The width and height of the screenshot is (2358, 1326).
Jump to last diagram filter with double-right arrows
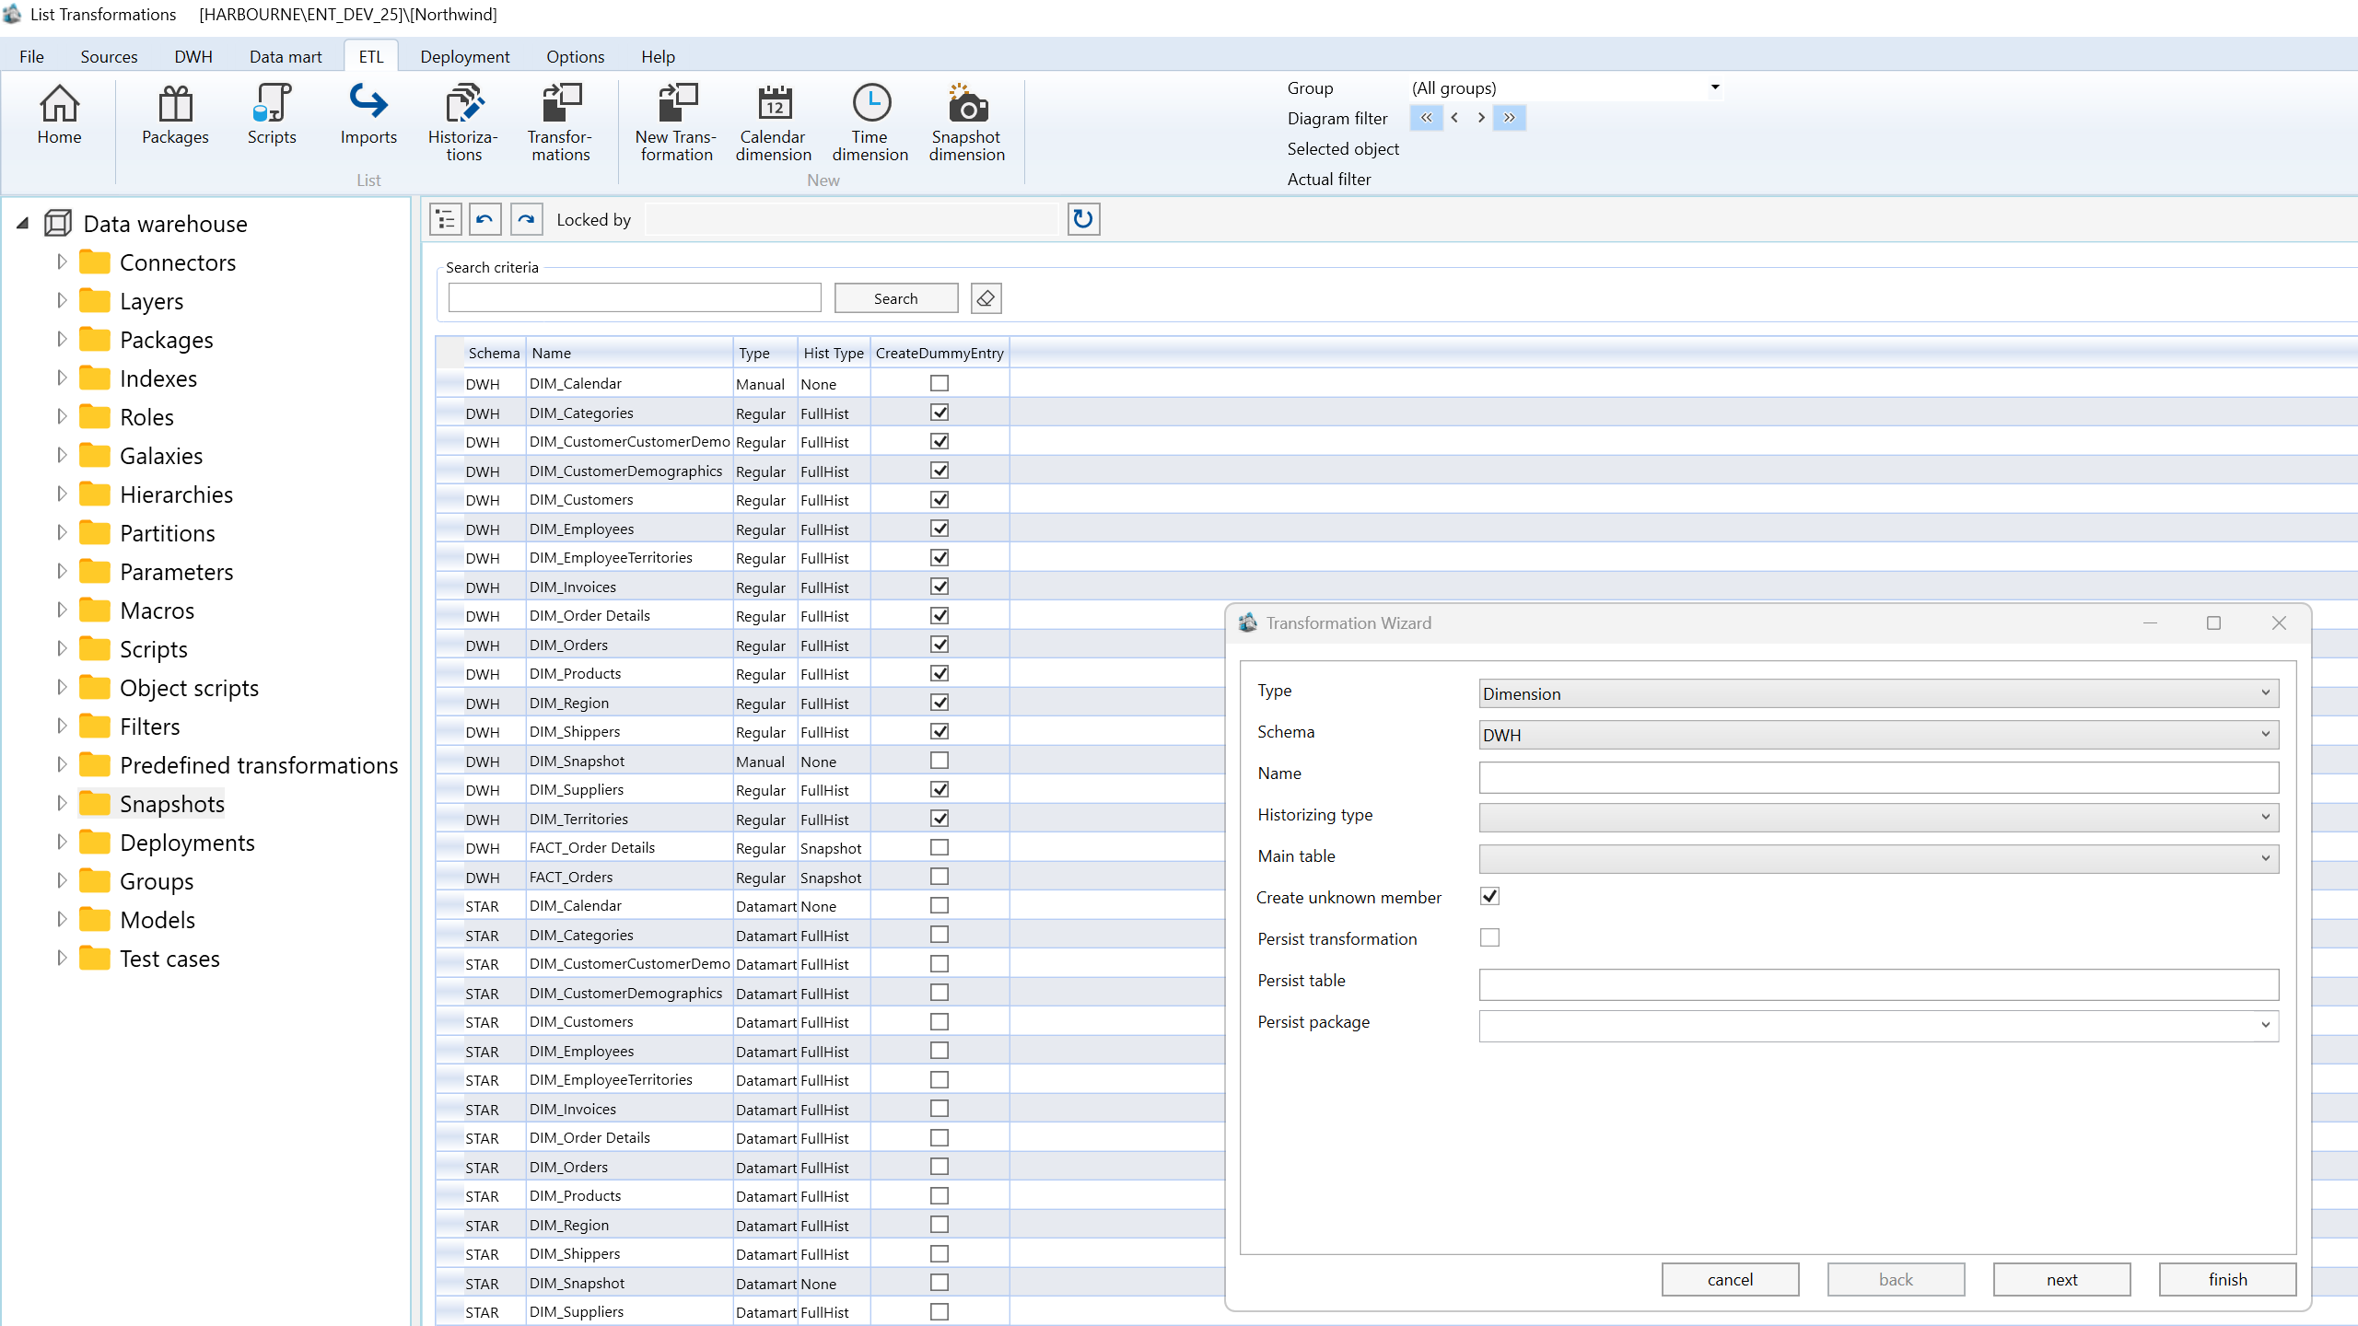tap(1510, 118)
